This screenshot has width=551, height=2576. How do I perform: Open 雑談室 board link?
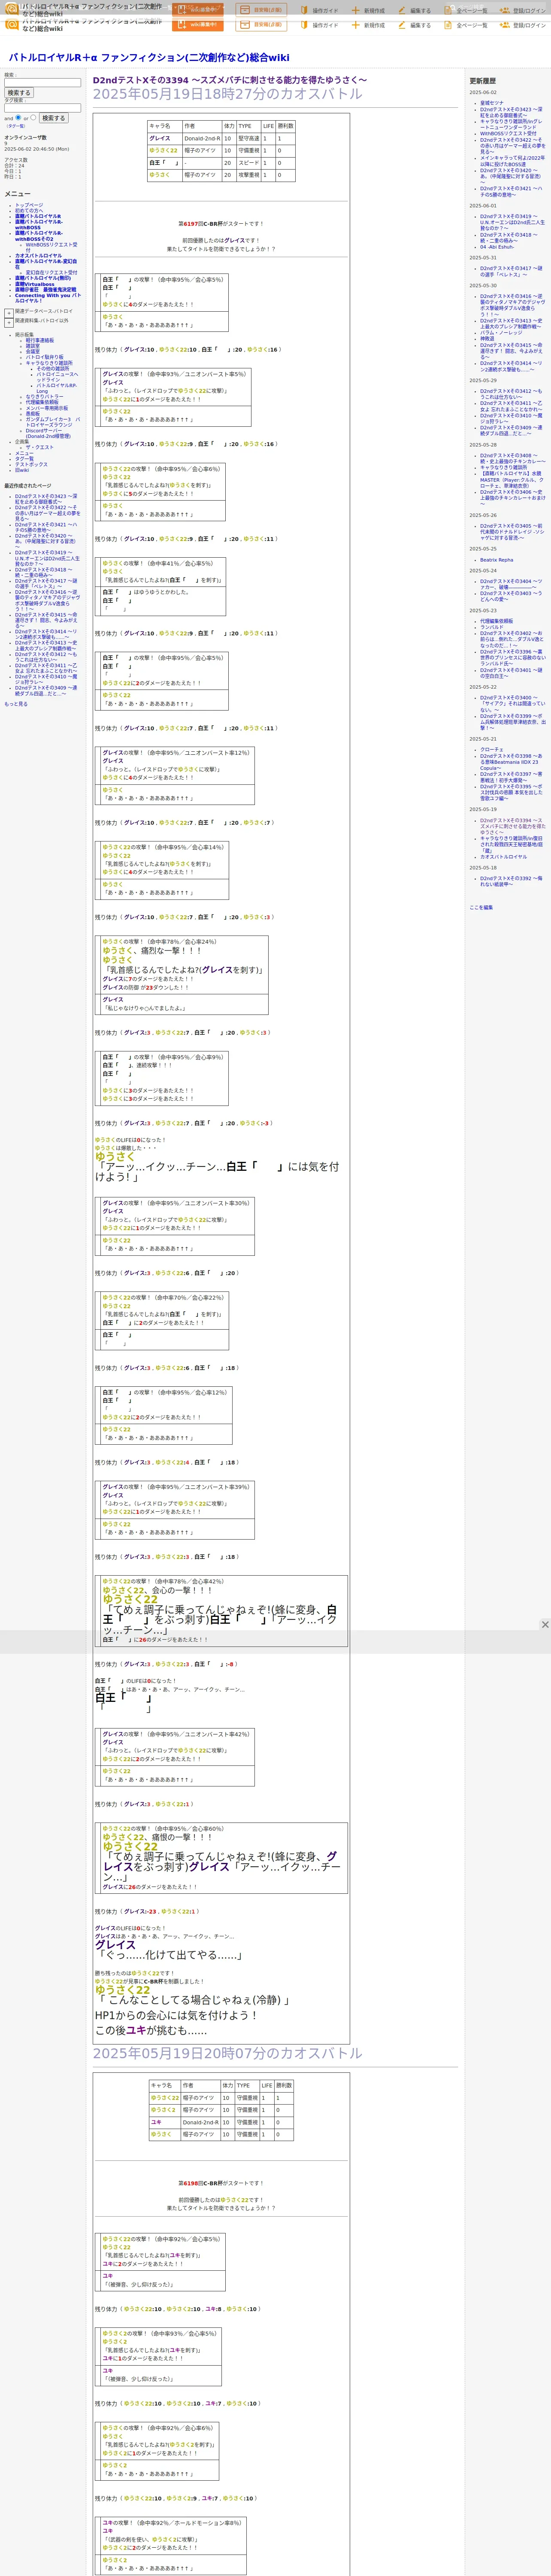[33, 346]
